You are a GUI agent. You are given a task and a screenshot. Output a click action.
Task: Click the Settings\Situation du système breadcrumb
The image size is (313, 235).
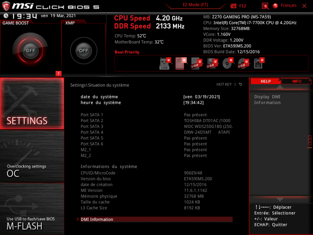pyautogui.click(x=100, y=85)
